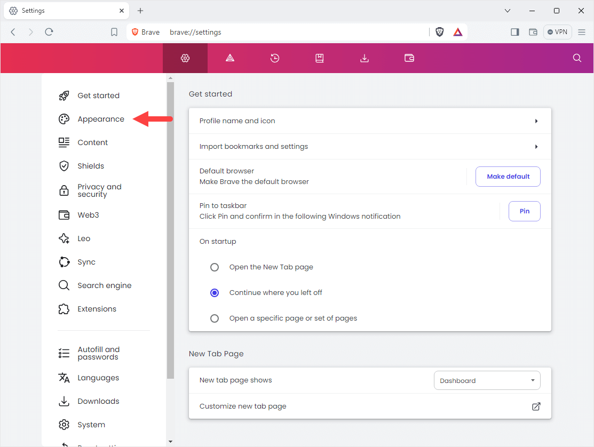This screenshot has width=594, height=447.
Task: Select Continue where you left off
Action: click(215, 293)
